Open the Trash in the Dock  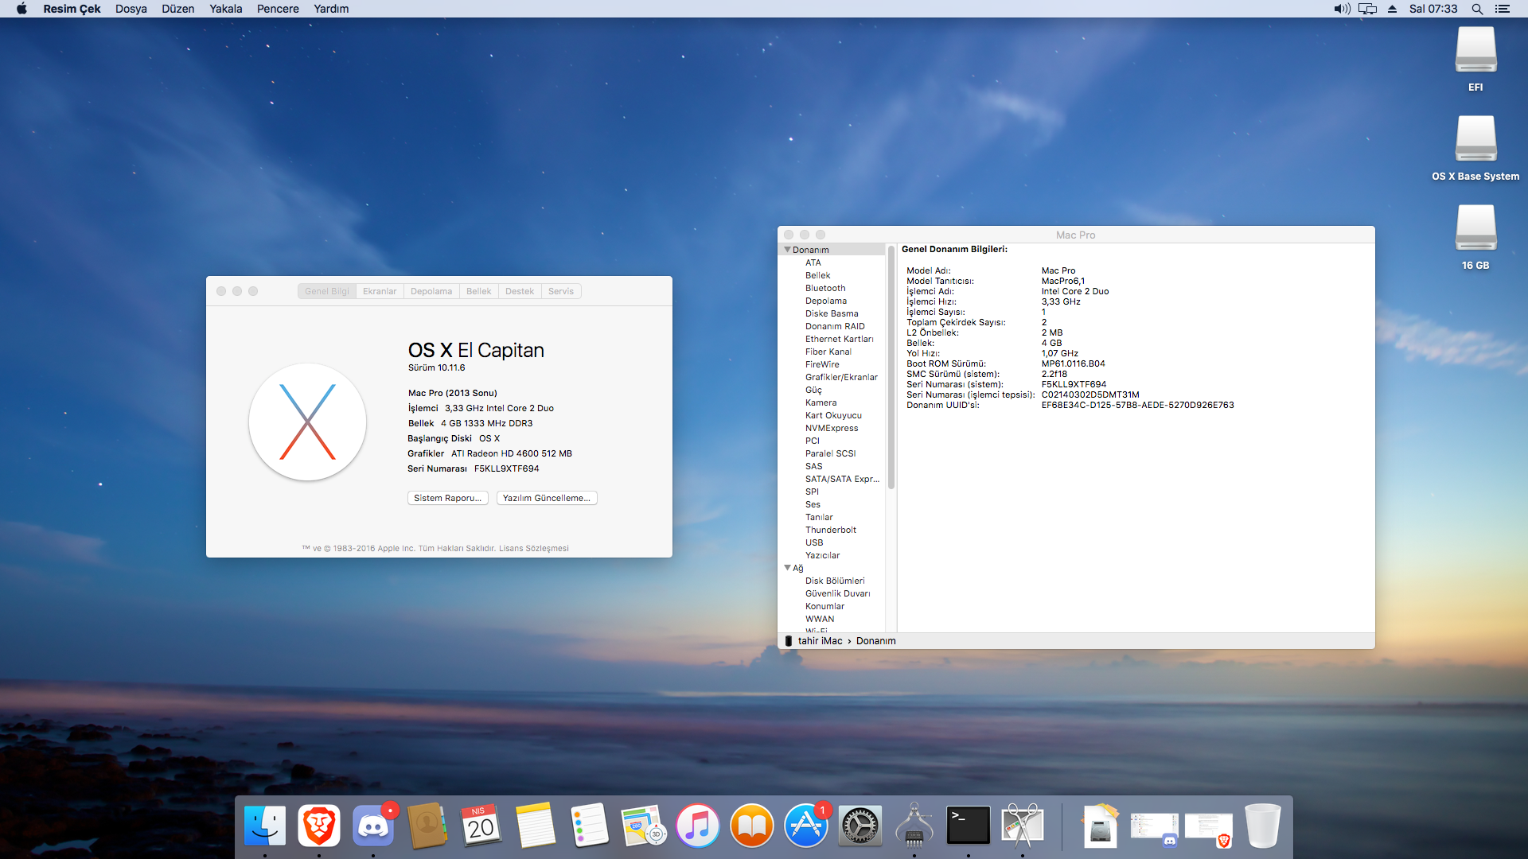[x=1263, y=826]
